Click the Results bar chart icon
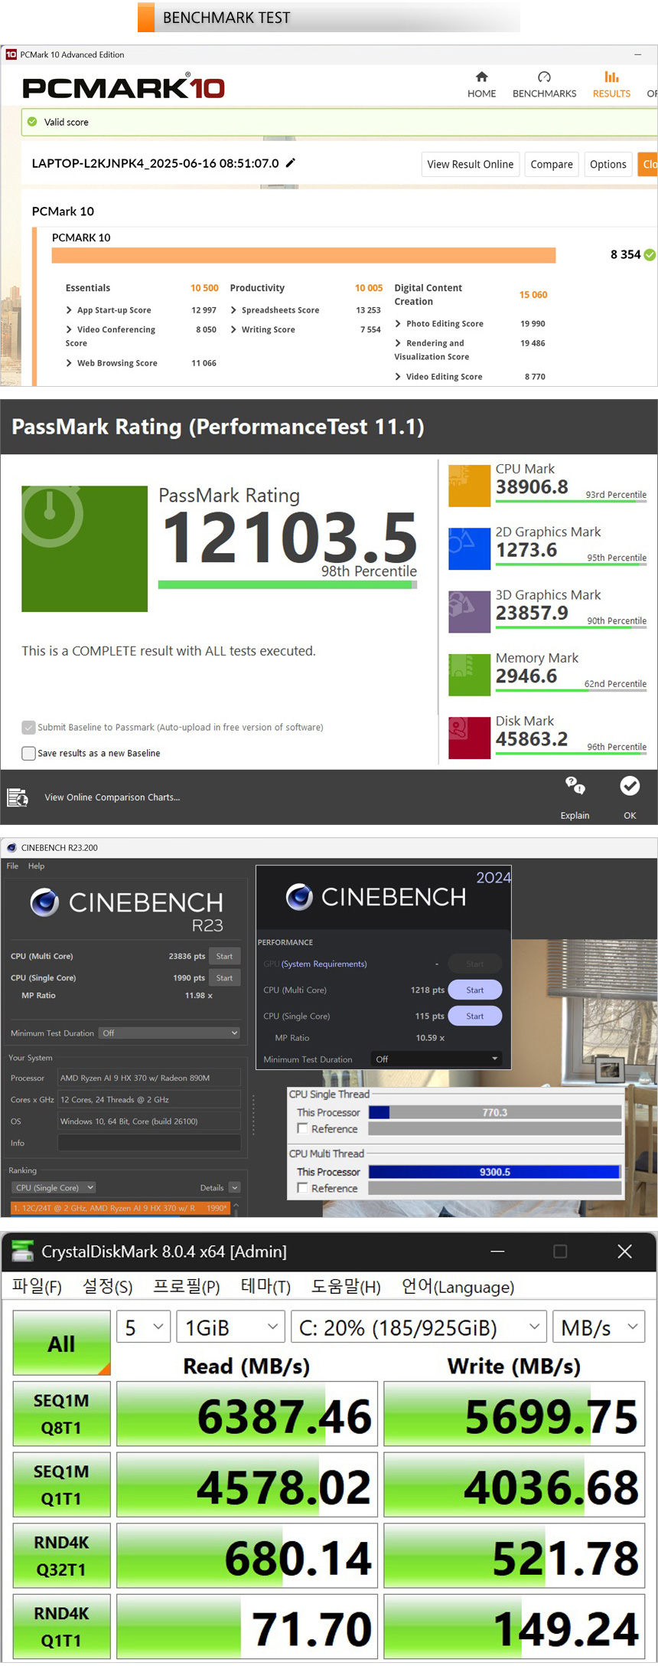 [x=611, y=77]
